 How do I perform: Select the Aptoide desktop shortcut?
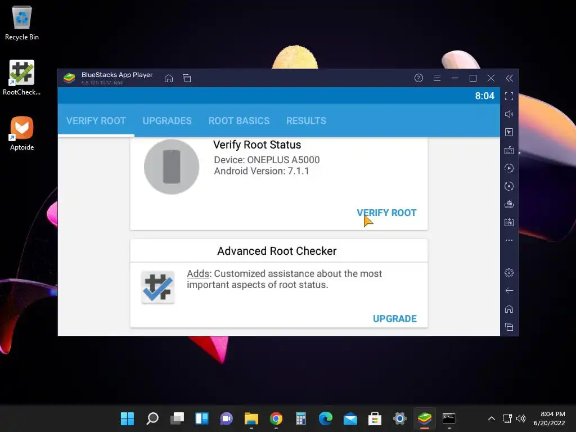tap(22, 133)
